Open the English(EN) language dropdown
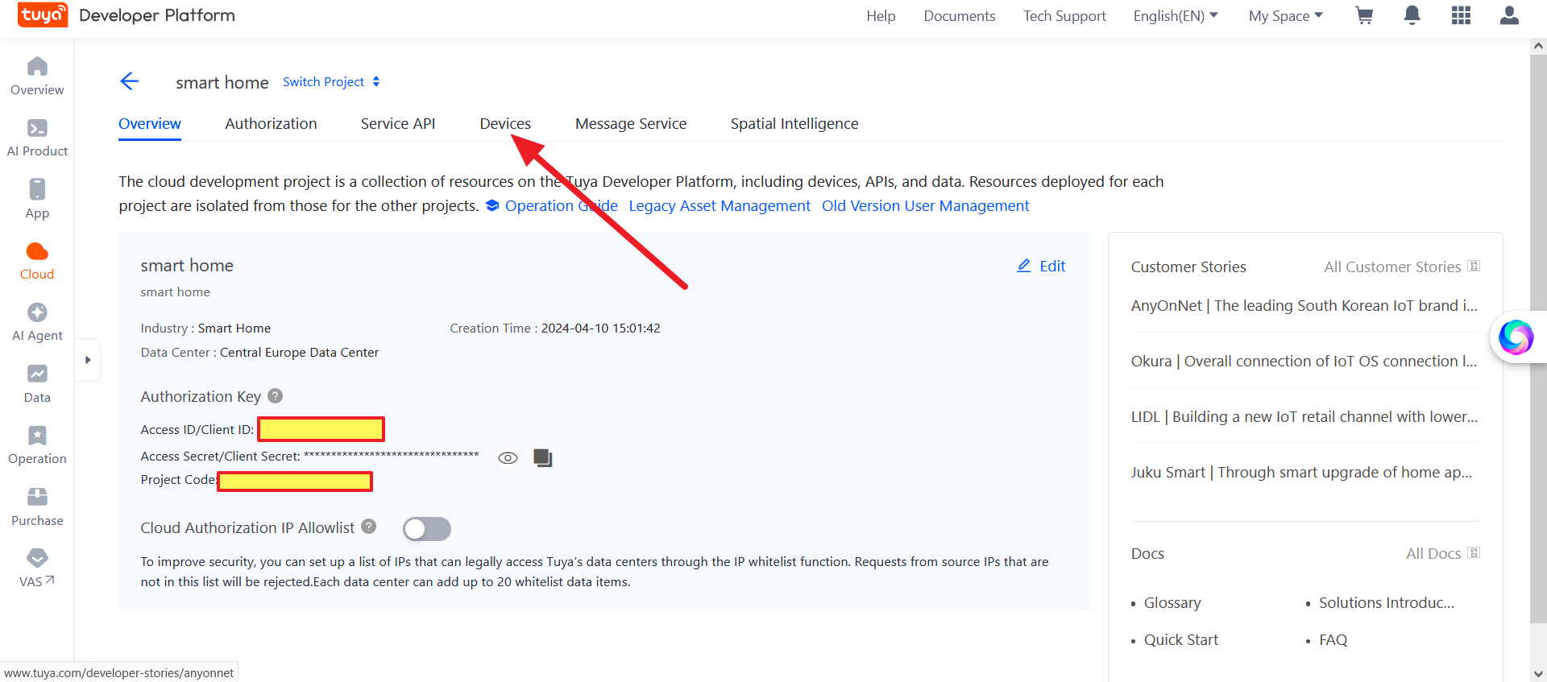Viewport: 1547px width, 682px height. tap(1176, 16)
